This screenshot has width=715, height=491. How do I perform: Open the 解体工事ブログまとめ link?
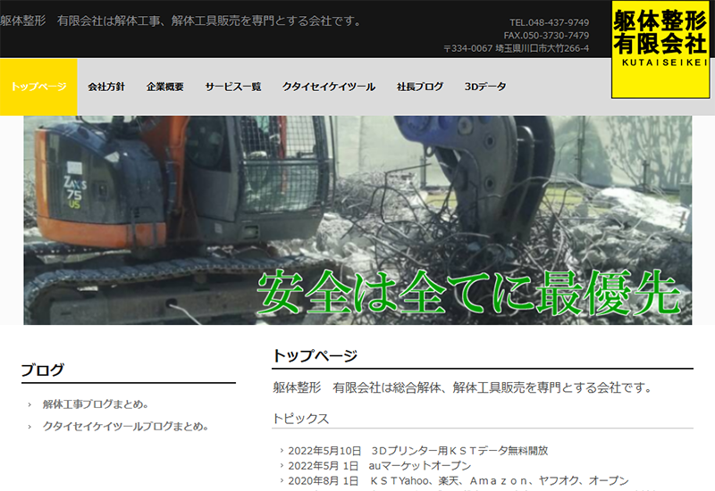[x=96, y=404]
